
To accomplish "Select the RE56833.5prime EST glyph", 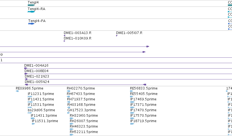I will (x=132, y=91).
